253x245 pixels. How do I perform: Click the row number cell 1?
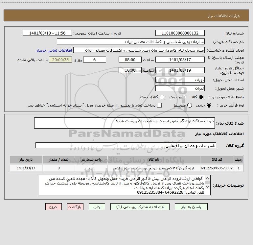(x=239, y=168)
